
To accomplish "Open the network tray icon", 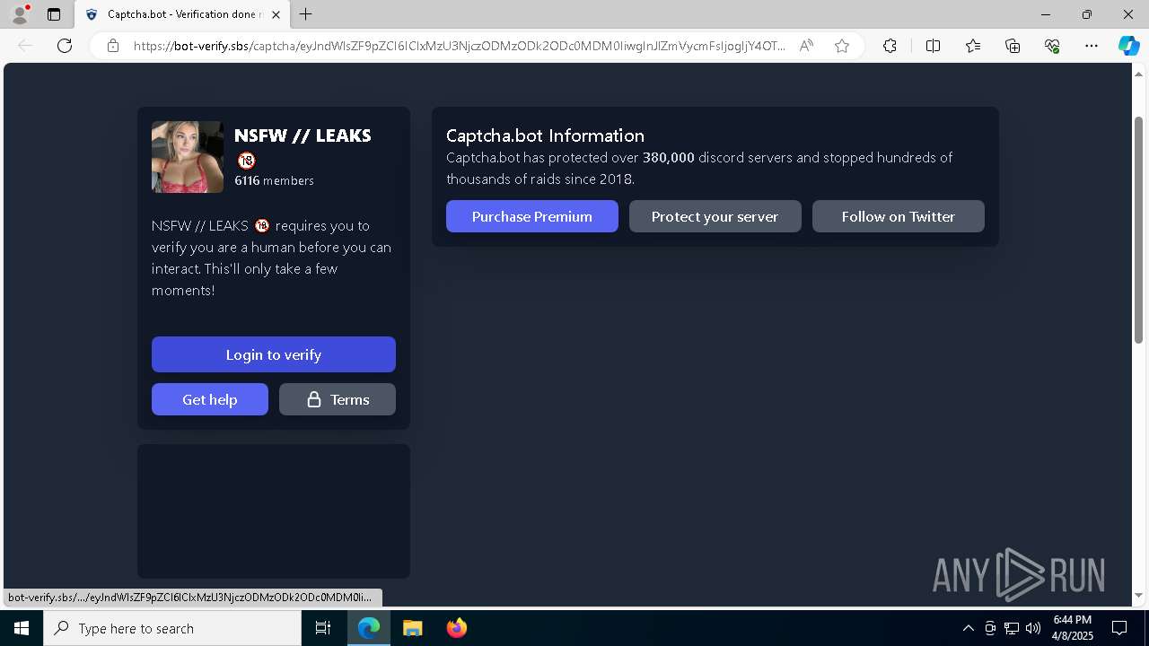I will 1012,628.
